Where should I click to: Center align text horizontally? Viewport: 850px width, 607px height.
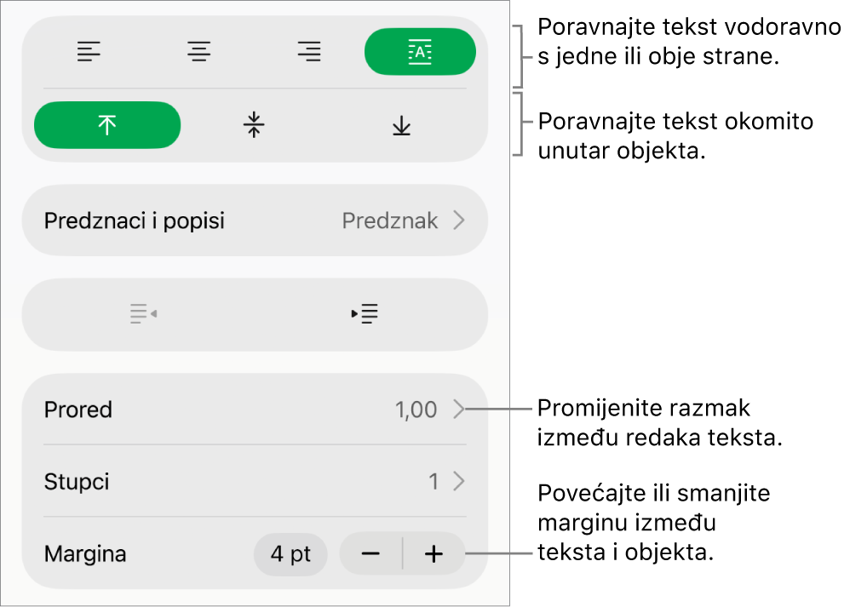[x=199, y=51]
